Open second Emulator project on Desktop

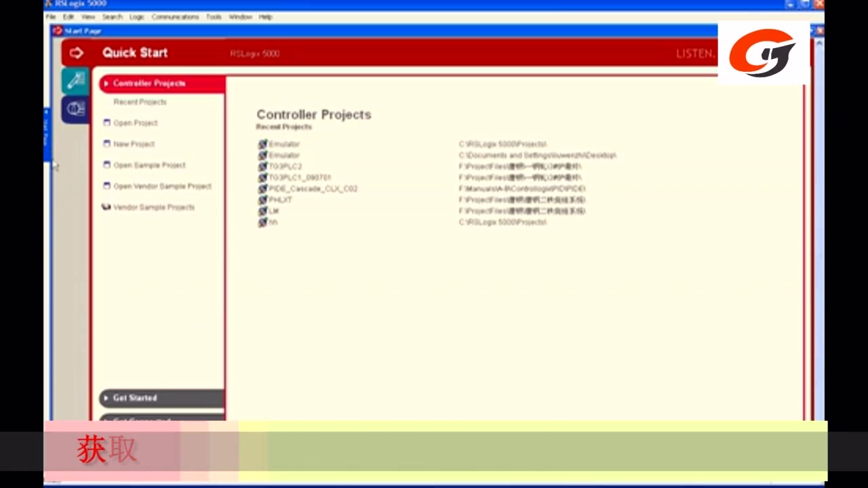coord(284,155)
